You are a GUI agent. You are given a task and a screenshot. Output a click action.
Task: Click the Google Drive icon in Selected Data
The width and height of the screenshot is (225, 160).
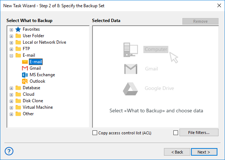pyautogui.click(x=131, y=88)
